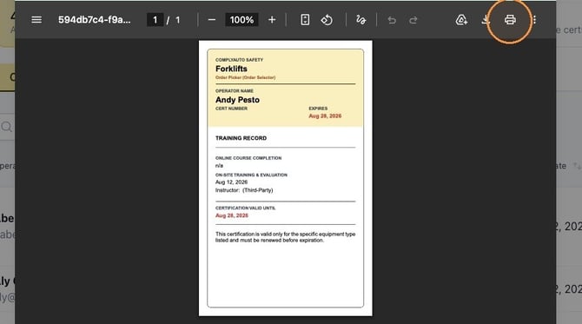Click the ONLINE COURSE COMPLETION label

[248, 158]
